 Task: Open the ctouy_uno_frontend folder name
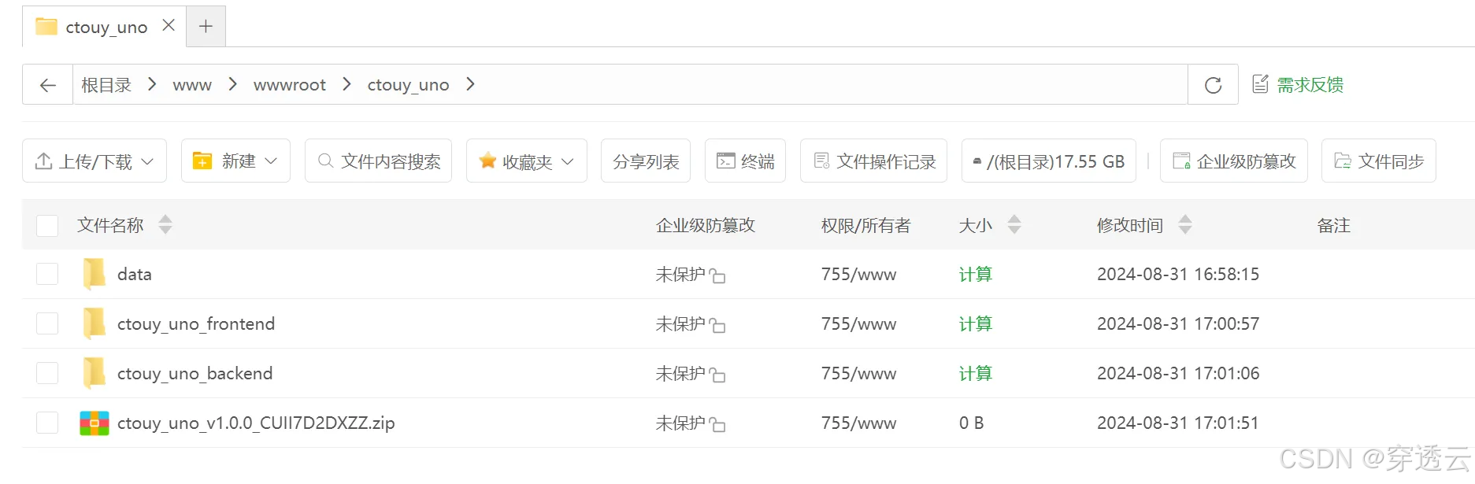tap(196, 323)
